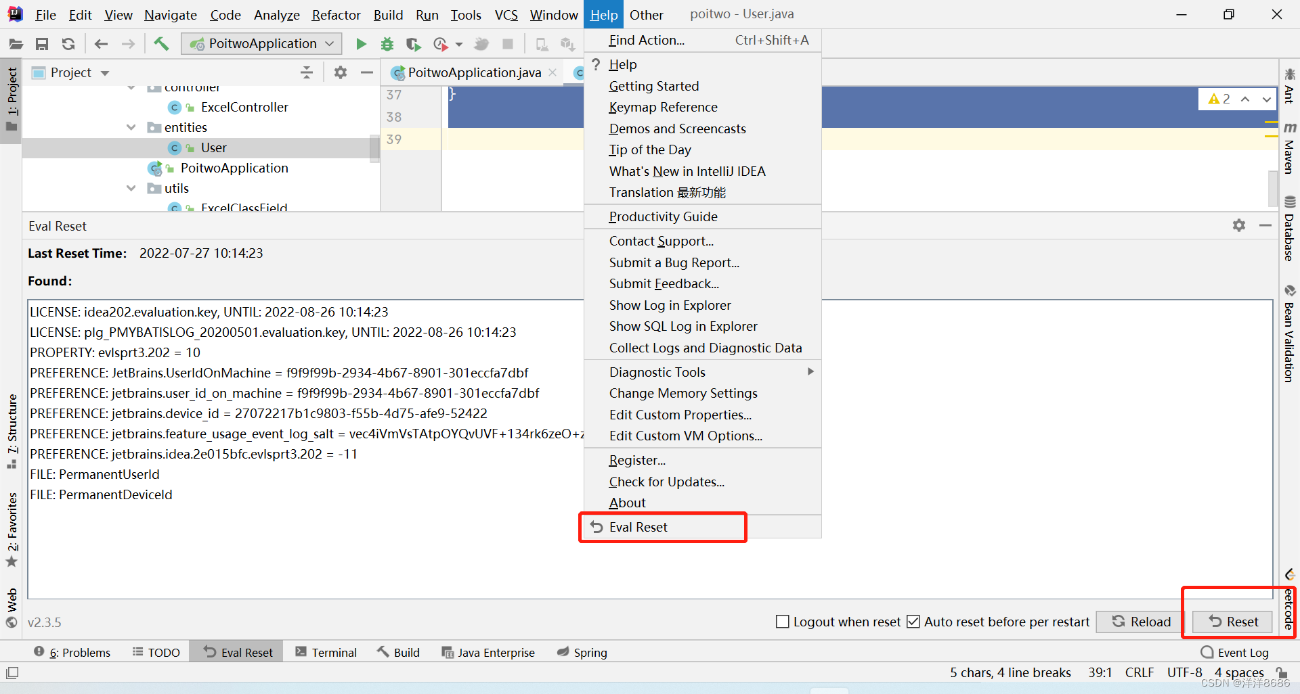1300x694 pixels.
Task: Open Keymap Reference from Help menu
Action: (x=703, y=107)
